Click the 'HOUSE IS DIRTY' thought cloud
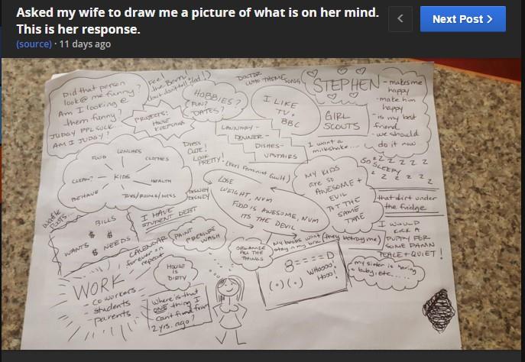 tap(176, 272)
